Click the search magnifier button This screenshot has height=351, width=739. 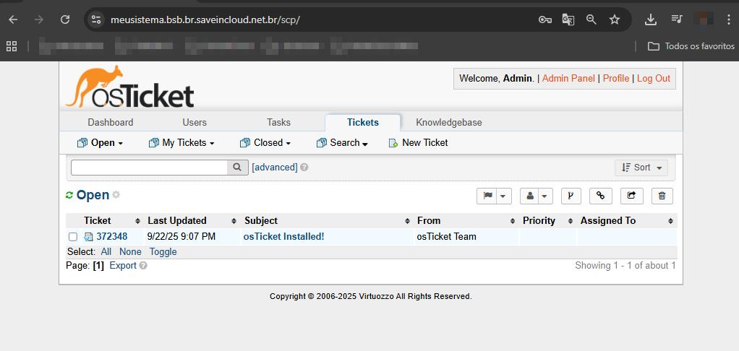coord(238,167)
